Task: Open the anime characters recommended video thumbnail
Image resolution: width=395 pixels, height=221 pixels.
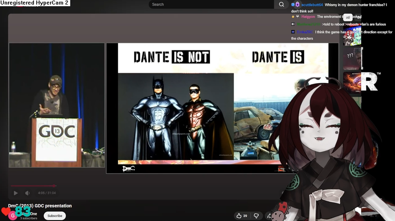Action: (x=352, y=35)
